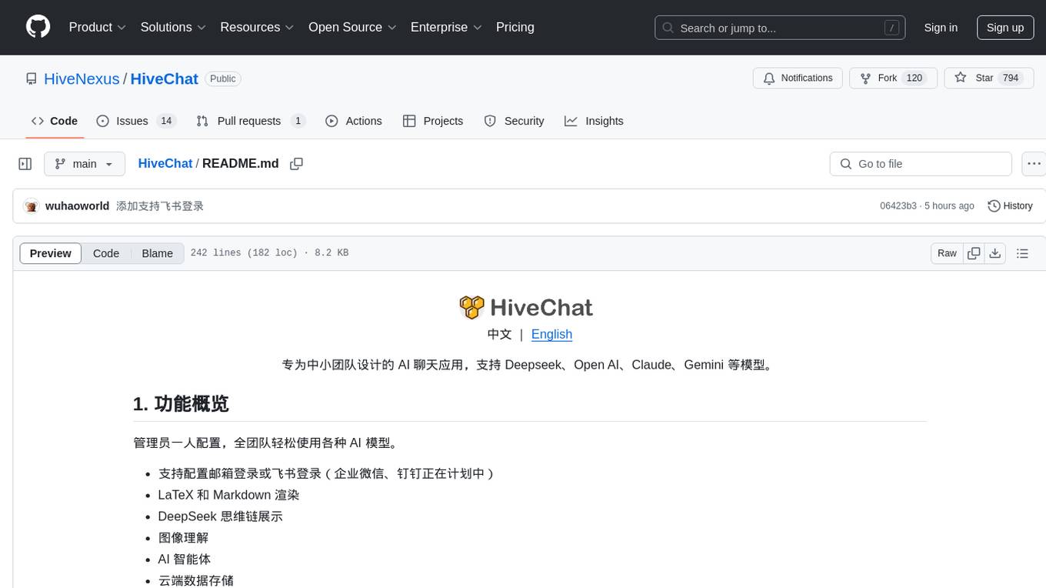Open the main branch dropdown
1046x588 pixels.
(85, 164)
